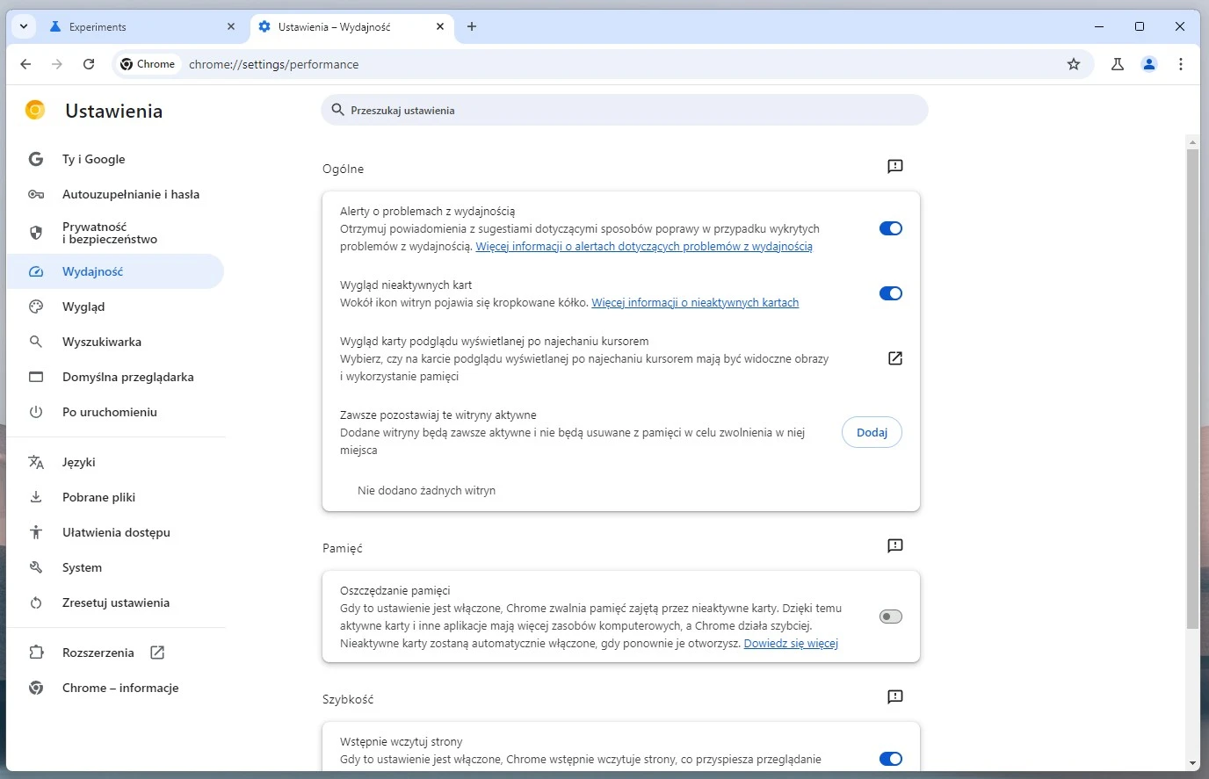
Task: Click the profile avatar icon in toolbar
Action: coord(1149,64)
